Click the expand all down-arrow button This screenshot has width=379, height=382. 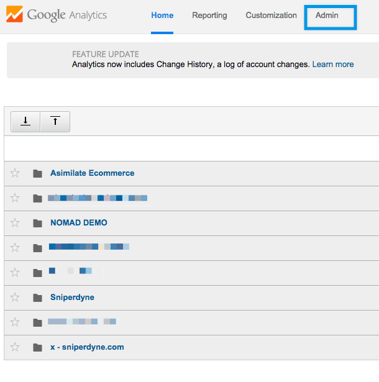pyautogui.click(x=25, y=121)
